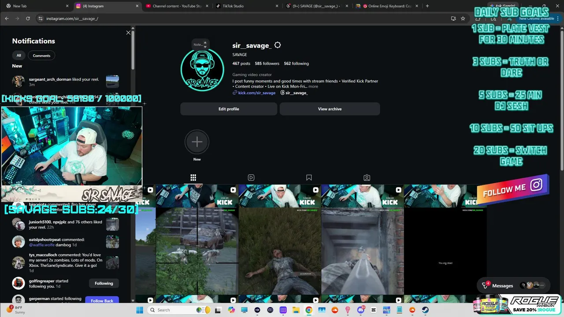Open sargeant_arch_dorman's liked reel thumbnail

[x=112, y=81]
